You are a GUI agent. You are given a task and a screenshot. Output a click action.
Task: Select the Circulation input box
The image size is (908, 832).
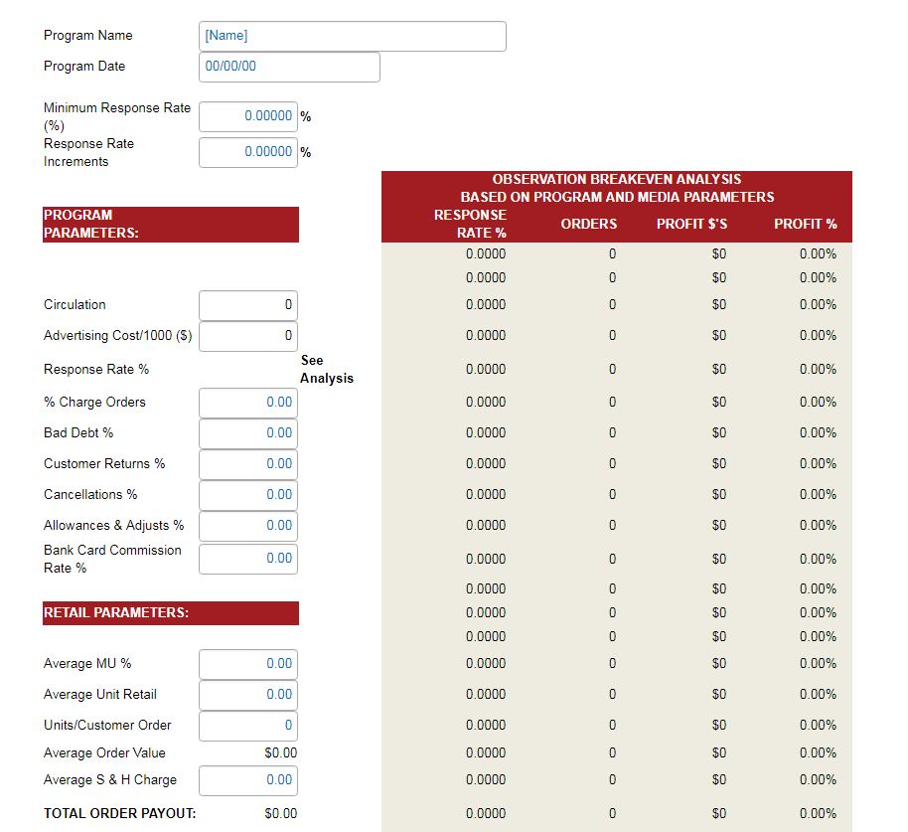(247, 305)
